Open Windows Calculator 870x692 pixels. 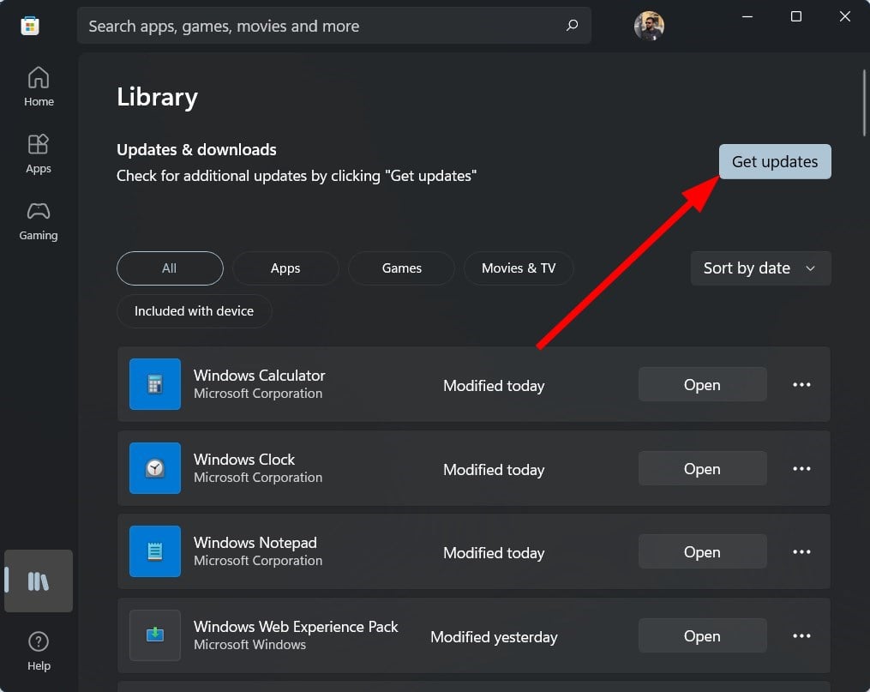click(x=702, y=384)
